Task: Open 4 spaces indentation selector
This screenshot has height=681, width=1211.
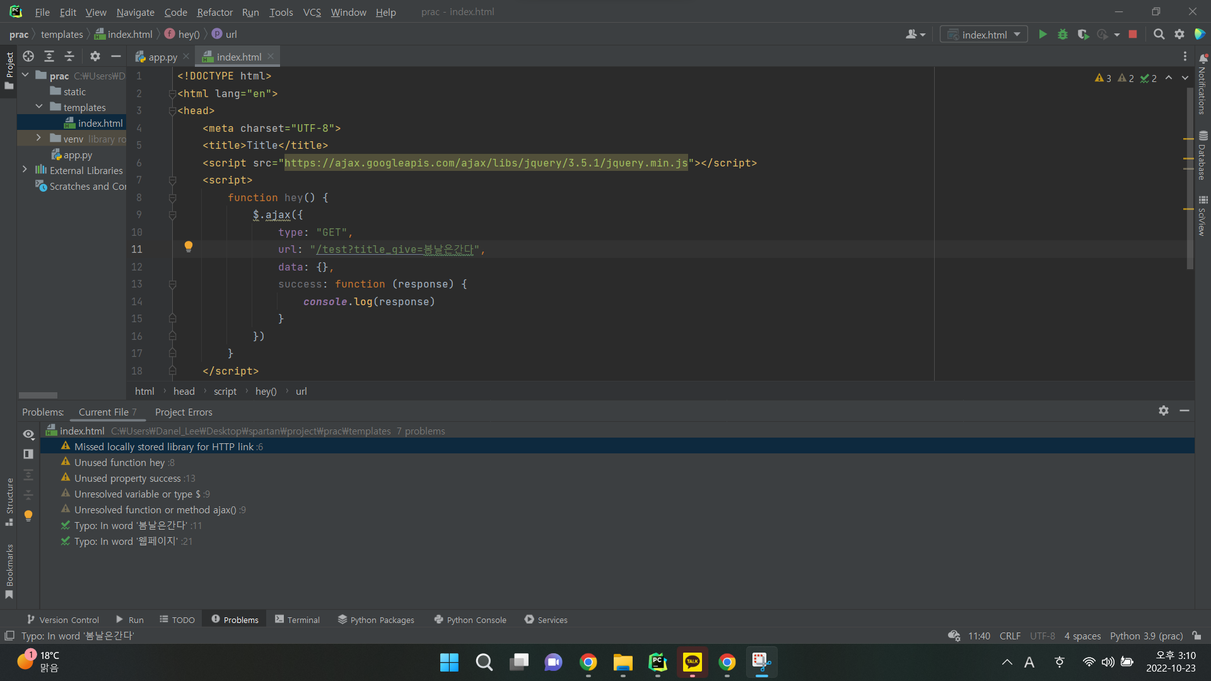Action: pos(1082,636)
